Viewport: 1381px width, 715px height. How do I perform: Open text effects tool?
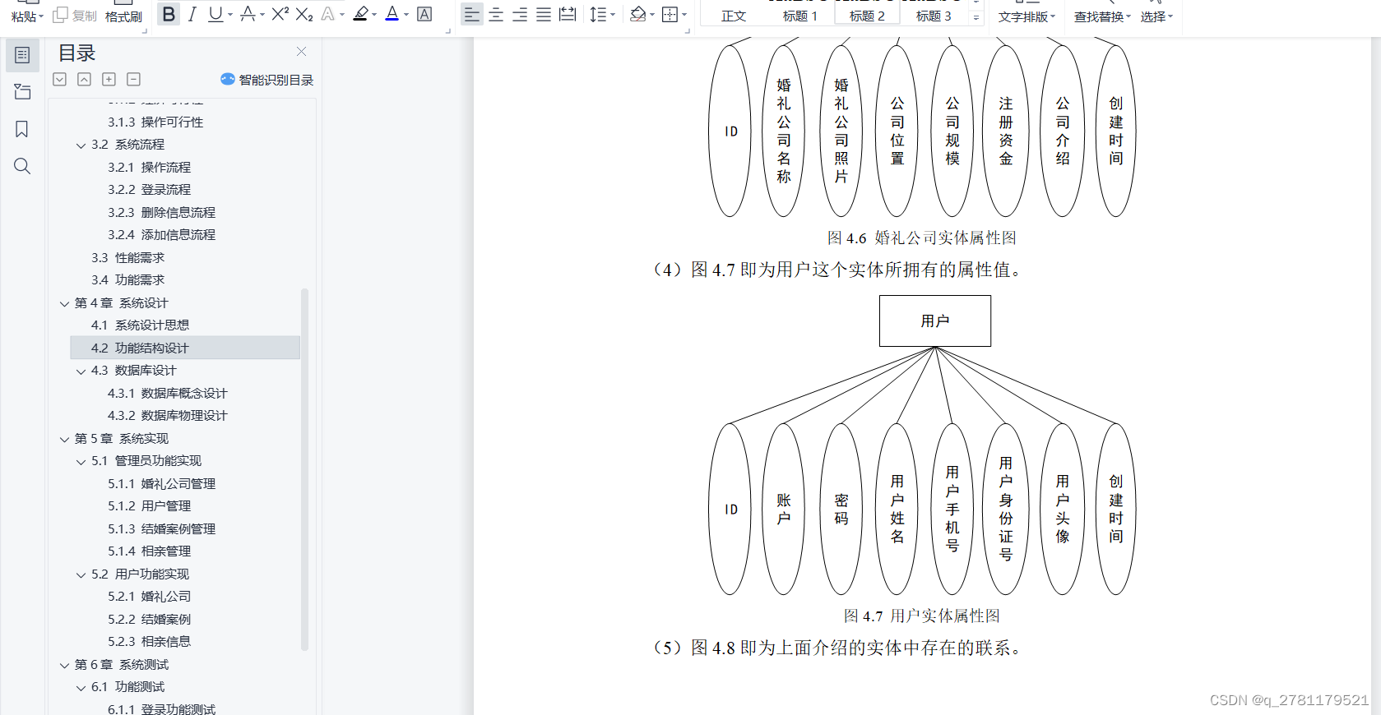tap(328, 14)
